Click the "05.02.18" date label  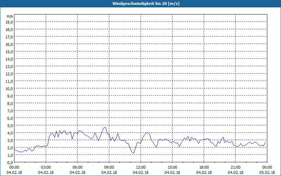pyautogui.click(x=267, y=172)
